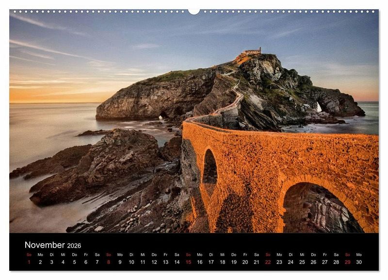Select the red Sunday date 8
This screenshot has height=280, width=388.
click(108, 262)
